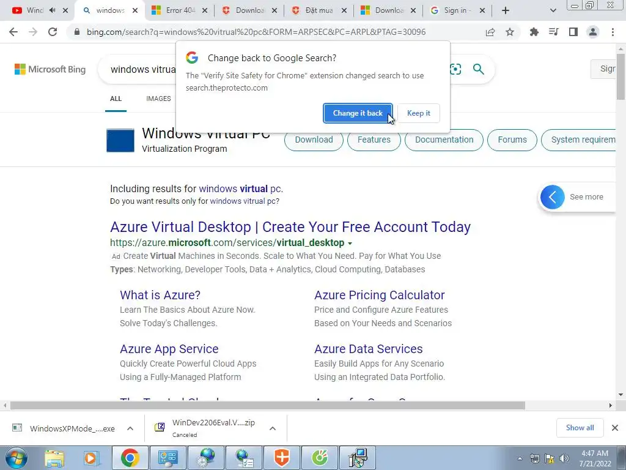Screen dimensions: 626x470
Task: Click the Download pill button
Action: 314,140
